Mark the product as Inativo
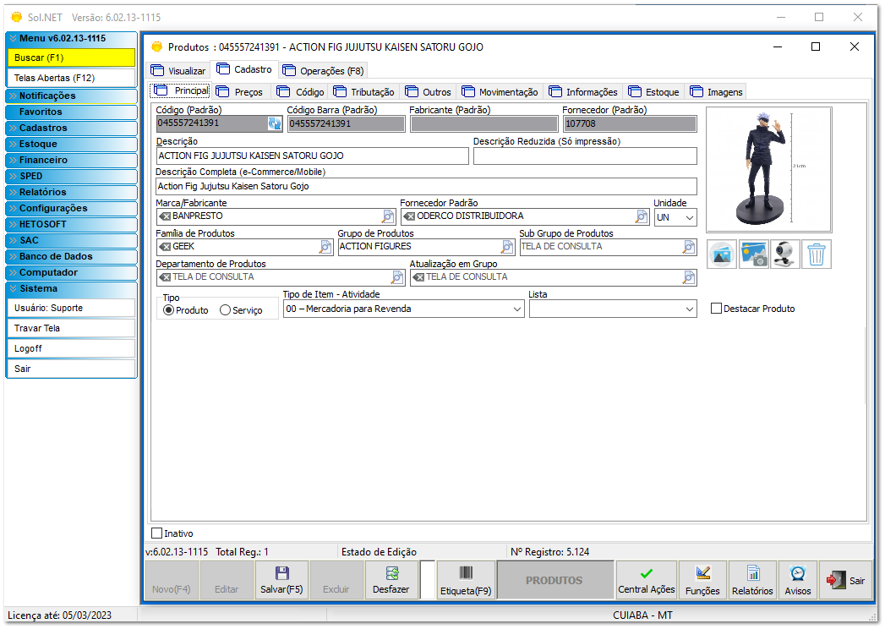885x629 pixels. (156, 533)
